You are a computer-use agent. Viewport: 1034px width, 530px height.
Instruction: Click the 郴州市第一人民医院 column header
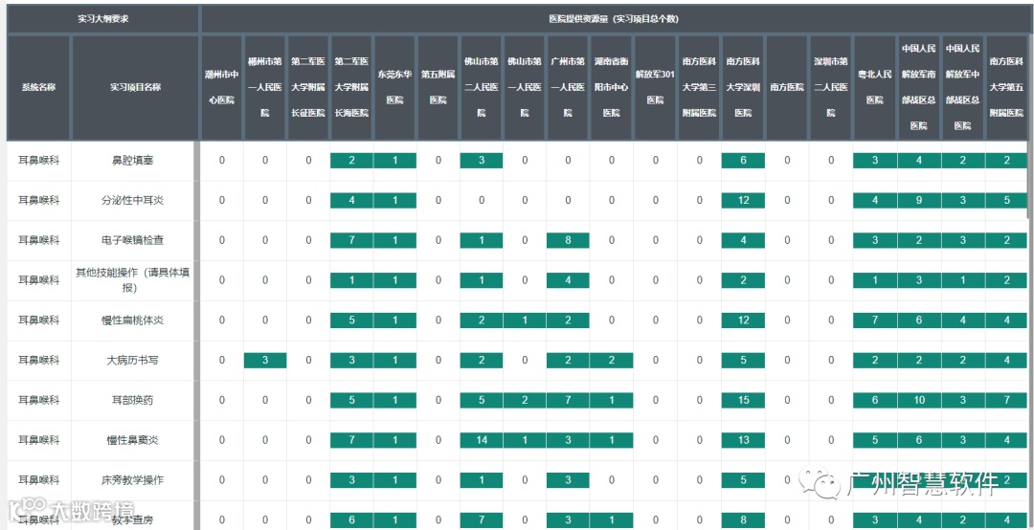point(265,87)
